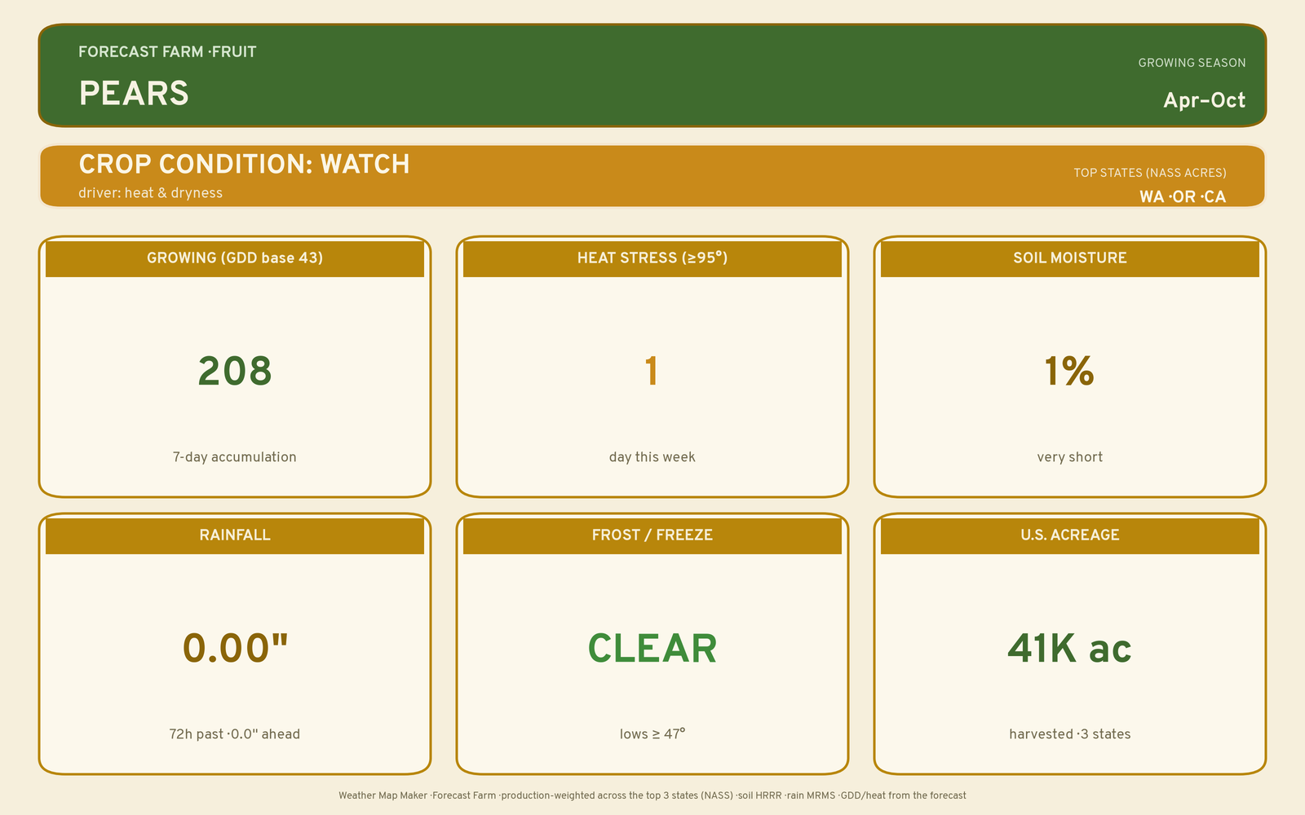Click the FORECAST FARM · FRUIT label
This screenshot has height=815, width=1305.
(167, 52)
